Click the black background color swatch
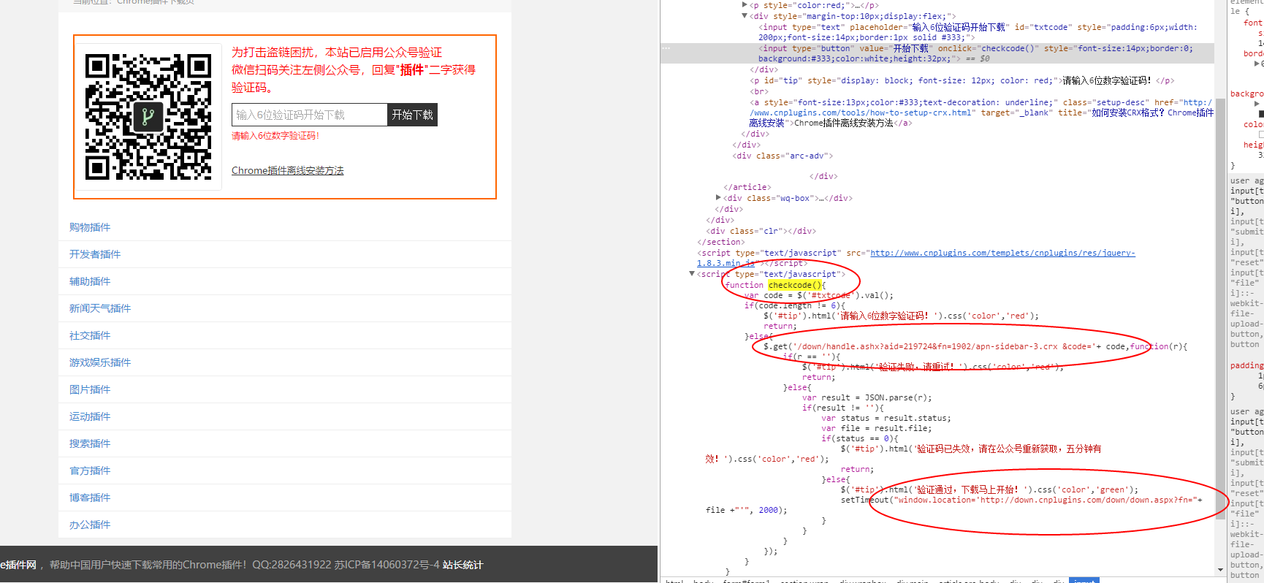The image size is (1264, 583). coord(1261,114)
